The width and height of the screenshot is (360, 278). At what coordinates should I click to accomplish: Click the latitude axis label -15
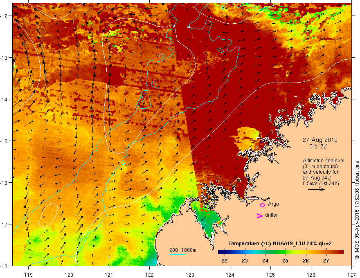click(x=4, y=141)
